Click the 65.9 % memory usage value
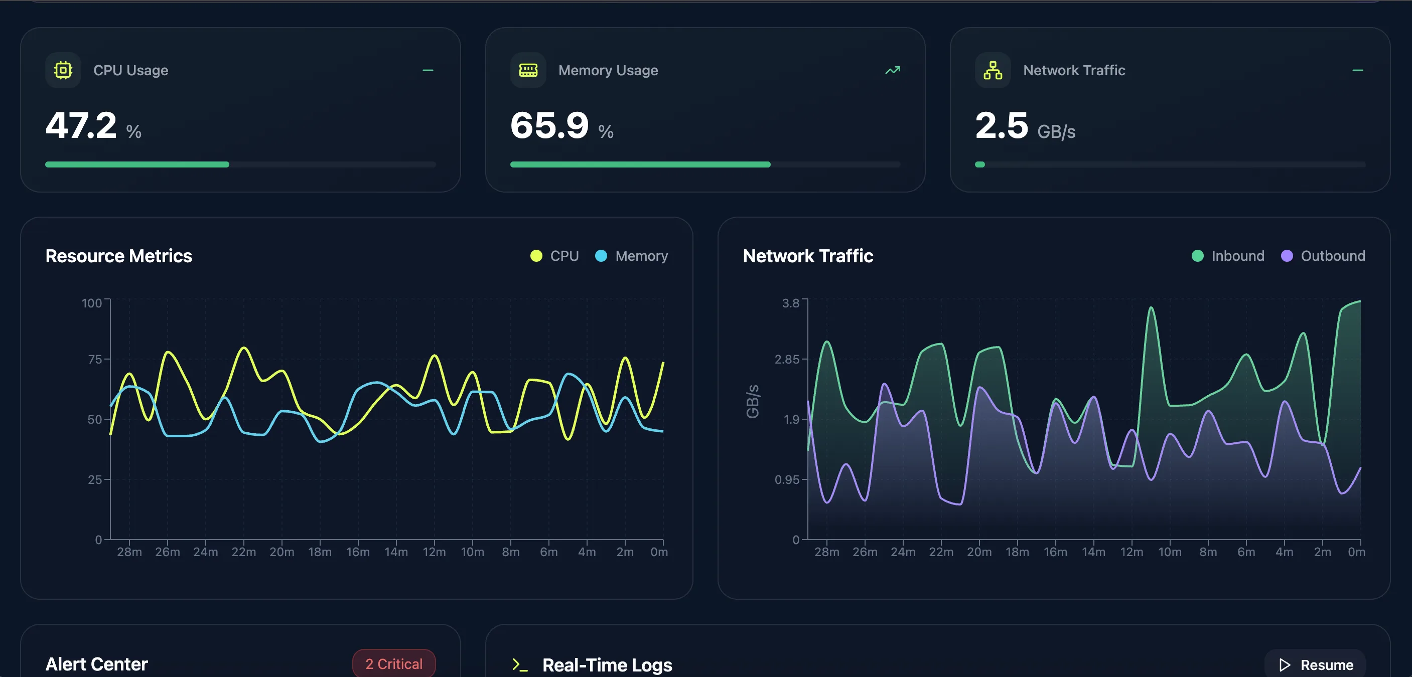The width and height of the screenshot is (1412, 677). tap(550, 125)
